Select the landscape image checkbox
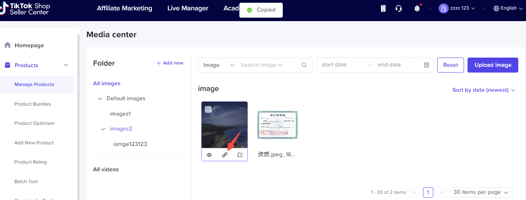This screenshot has height=200, width=526. pos(208,109)
